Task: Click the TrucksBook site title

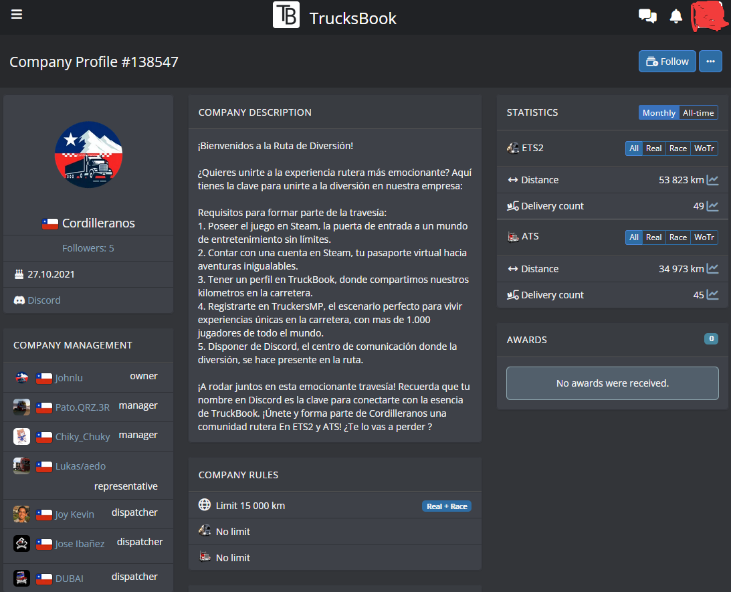Action: 353,18
